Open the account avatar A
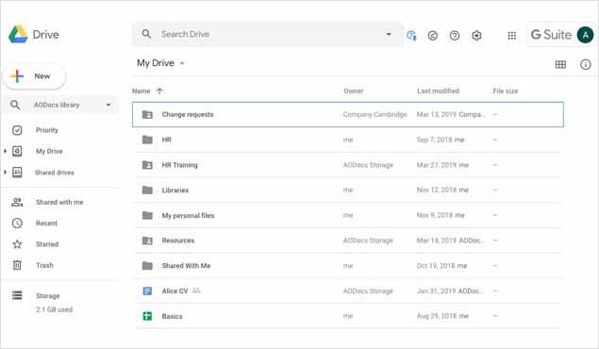 click(585, 35)
